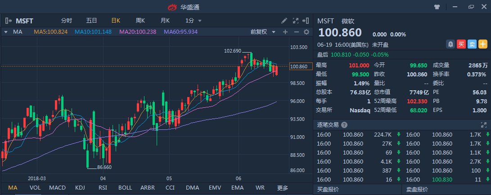Click the 102.690 high marker label
Image resolution: width=491 pixels, height=195 pixels.
(x=233, y=51)
